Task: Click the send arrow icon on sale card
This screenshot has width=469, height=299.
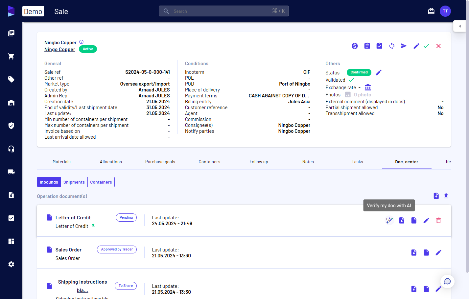Action: click(404, 46)
